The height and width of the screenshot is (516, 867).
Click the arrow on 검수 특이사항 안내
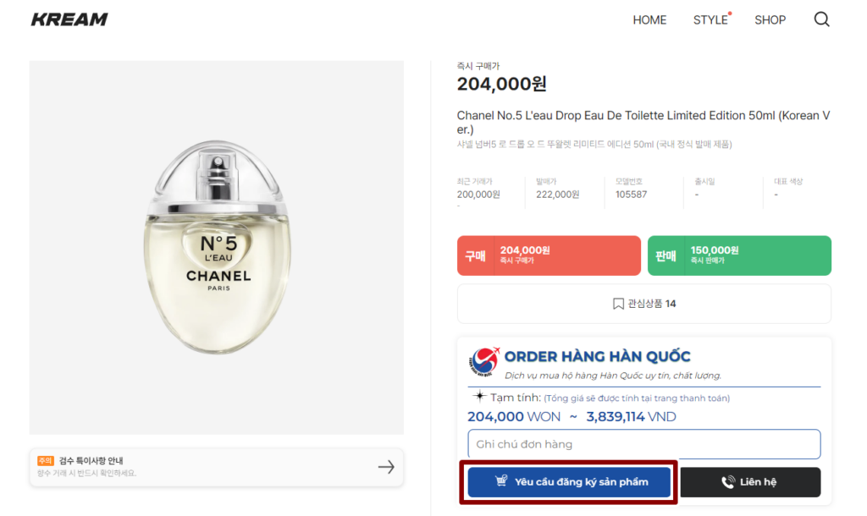(x=386, y=467)
